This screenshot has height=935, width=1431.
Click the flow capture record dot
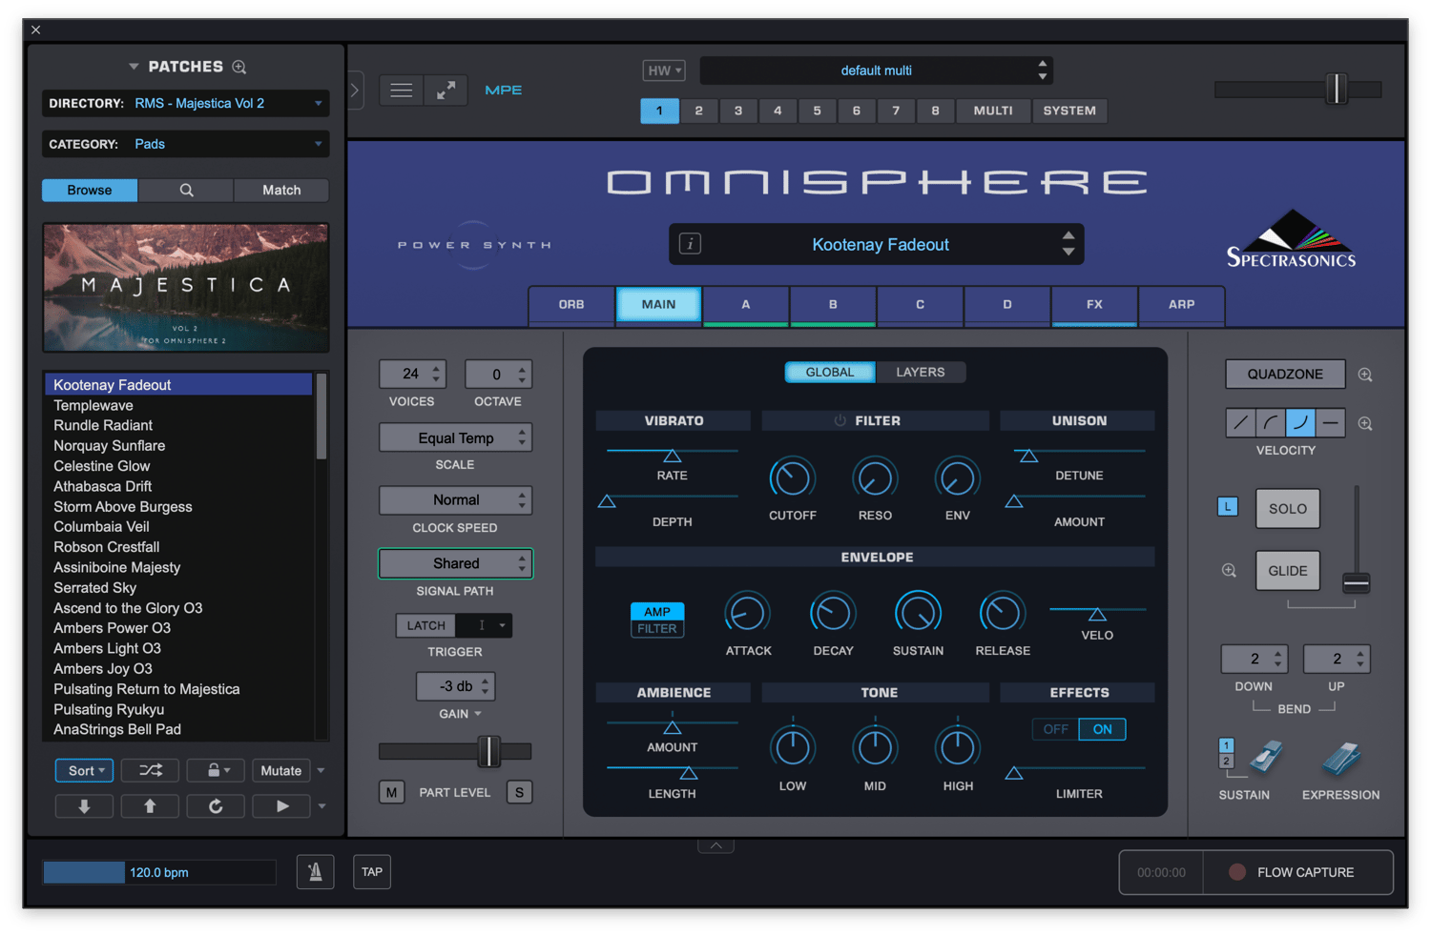[1237, 872]
